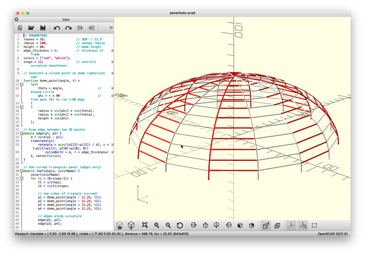The height and width of the screenshot is (255, 365).
Task: Click the 'phi = t * 90' line
Action: click(49, 95)
